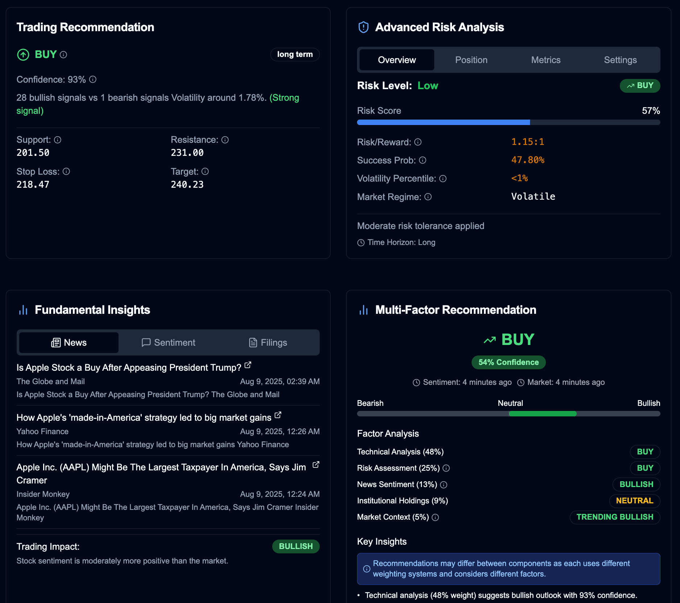Select the Metrics tab
680x603 pixels.
[x=546, y=60]
